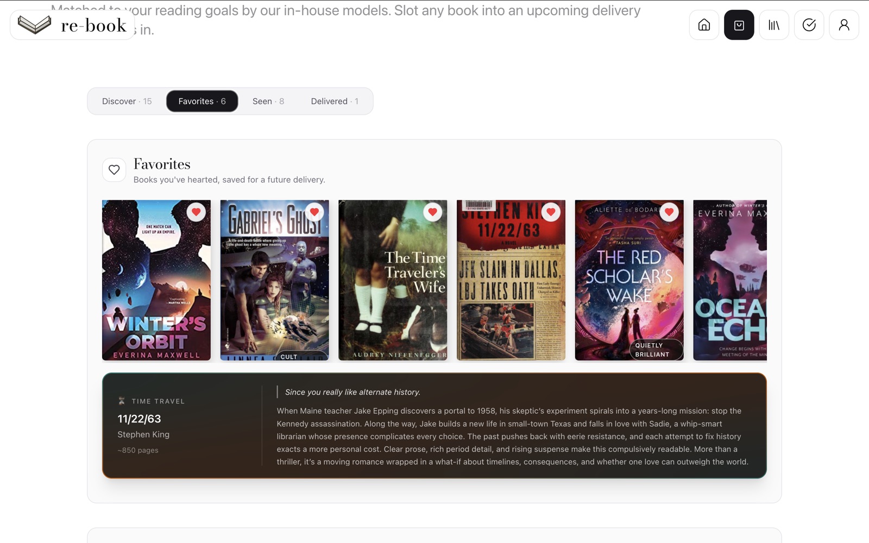Select The Red Scholar's Wake cover
The width and height of the screenshot is (869, 543).
(629, 280)
